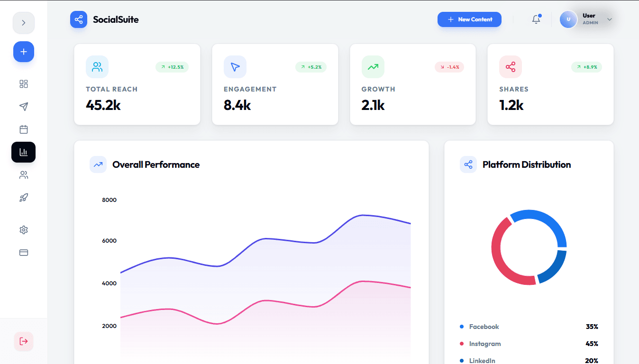Image resolution: width=639 pixels, height=364 pixels.
Task: Click the Growth -1.4% badge
Action: (x=449, y=67)
